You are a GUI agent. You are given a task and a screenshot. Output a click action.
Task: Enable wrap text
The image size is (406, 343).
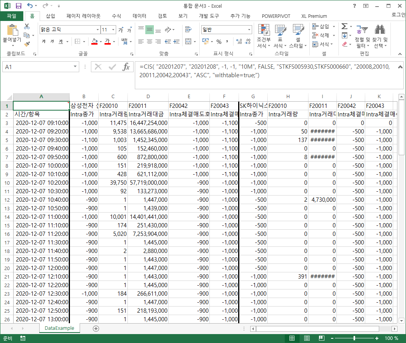pyautogui.click(x=188, y=30)
